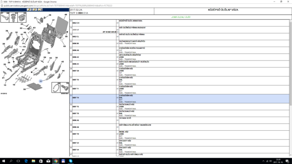Image resolution: width=292 pixels, height=164 pixels.
Task: Click the third magnifier icon with 1:1 label
Action: 40,10
